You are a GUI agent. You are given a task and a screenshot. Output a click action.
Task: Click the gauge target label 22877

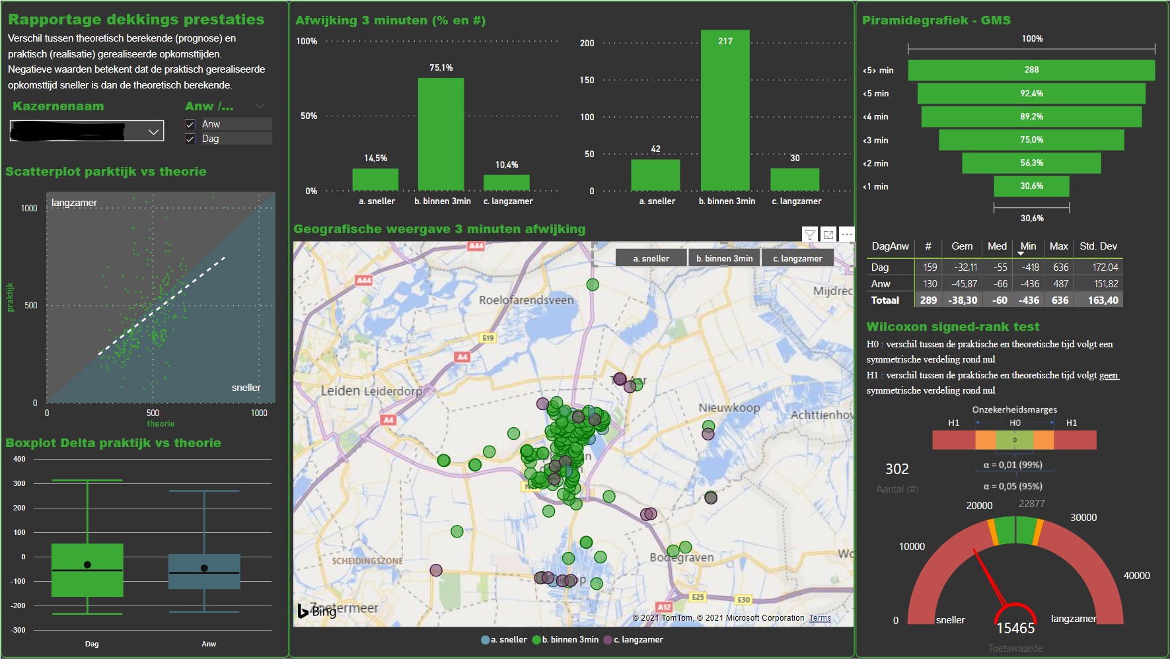[x=1031, y=504]
